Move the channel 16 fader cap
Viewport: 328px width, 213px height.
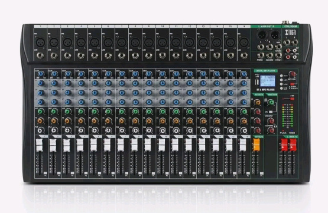click(x=243, y=145)
